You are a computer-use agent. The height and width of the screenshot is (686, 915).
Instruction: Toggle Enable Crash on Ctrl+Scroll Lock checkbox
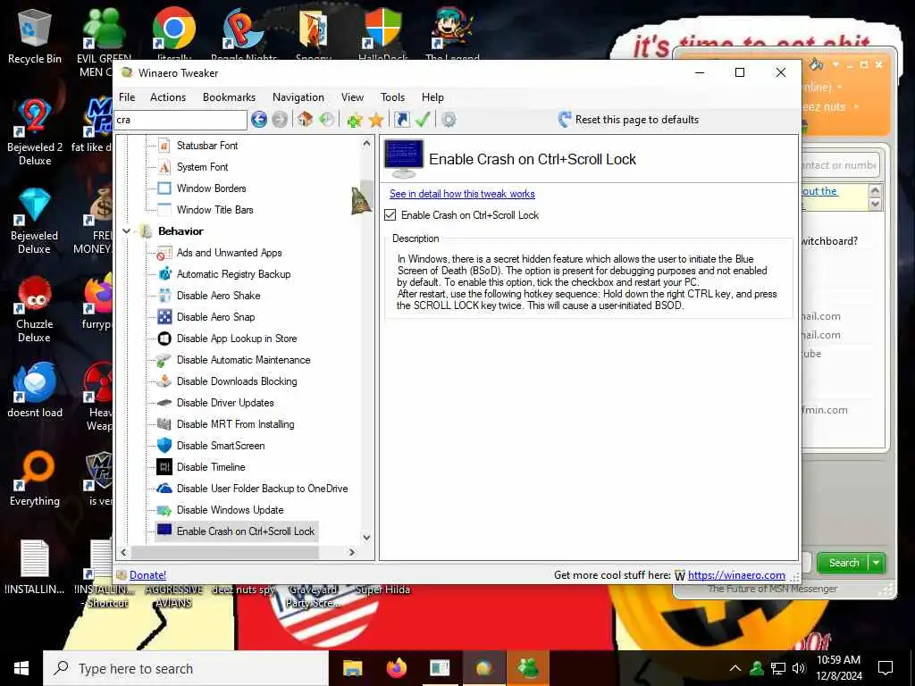tap(390, 215)
